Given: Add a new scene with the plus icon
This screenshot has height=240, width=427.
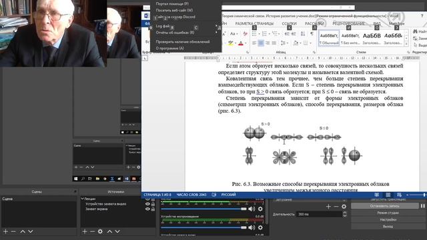Looking at the screenshot, I should pyautogui.click(x=6, y=231).
